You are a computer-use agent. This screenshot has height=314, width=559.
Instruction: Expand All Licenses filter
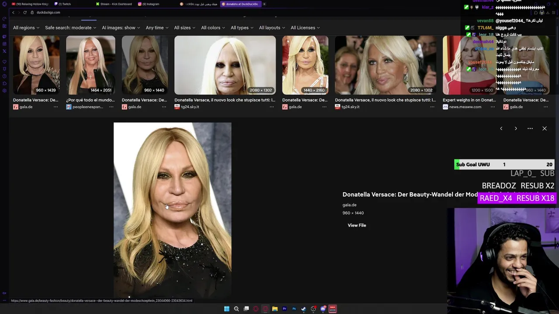305,27
